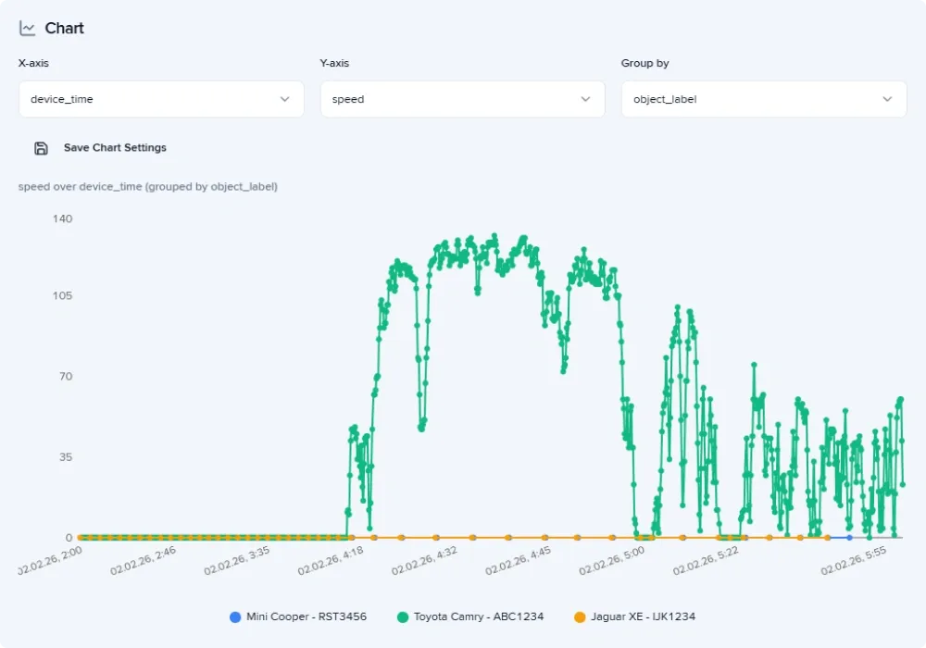Click the save (floppy disk) icon

tap(41, 147)
